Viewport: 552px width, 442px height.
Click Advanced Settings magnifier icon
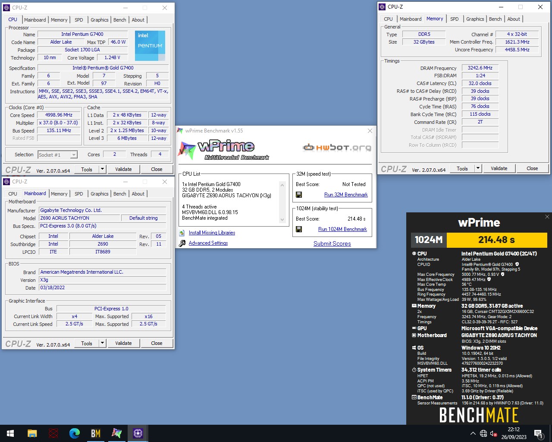pyautogui.click(x=182, y=243)
